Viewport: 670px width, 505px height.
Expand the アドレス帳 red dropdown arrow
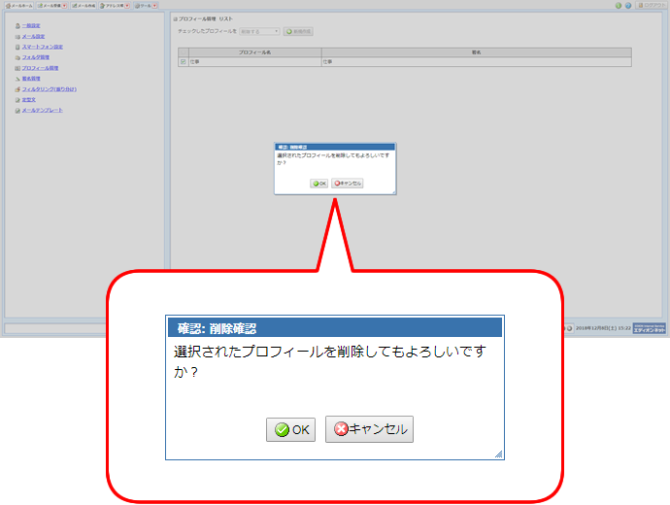127,6
